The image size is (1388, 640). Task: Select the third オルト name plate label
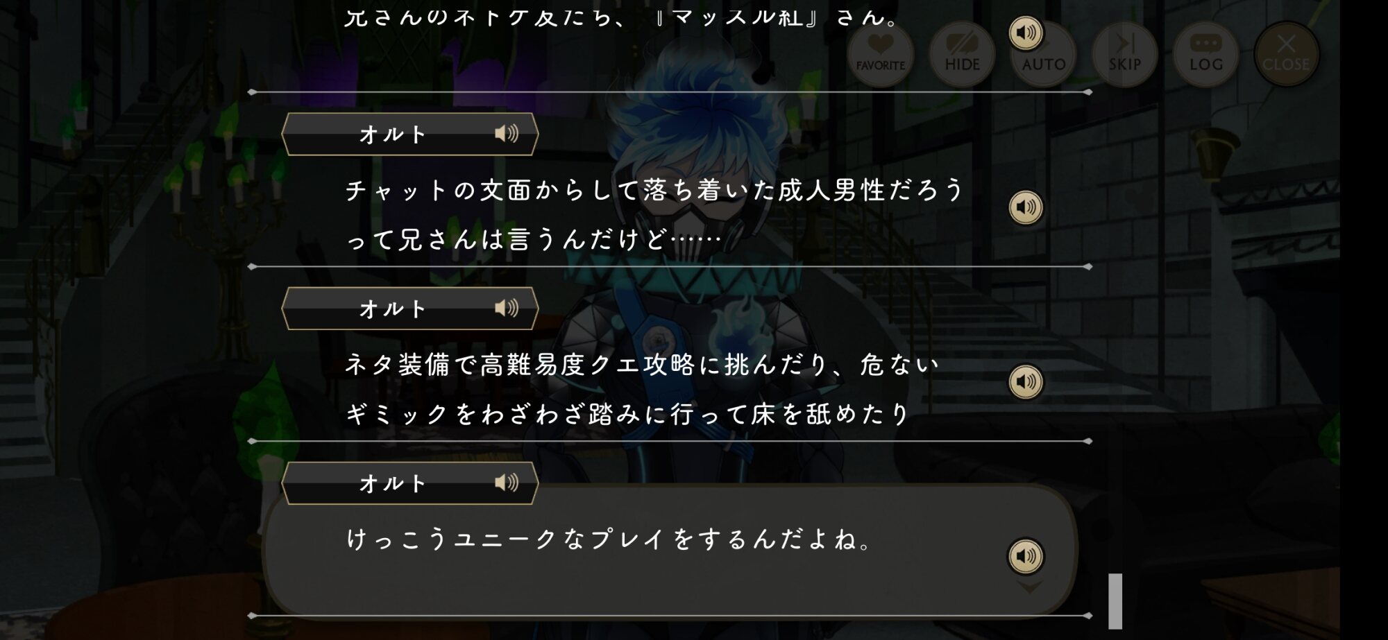pos(392,483)
